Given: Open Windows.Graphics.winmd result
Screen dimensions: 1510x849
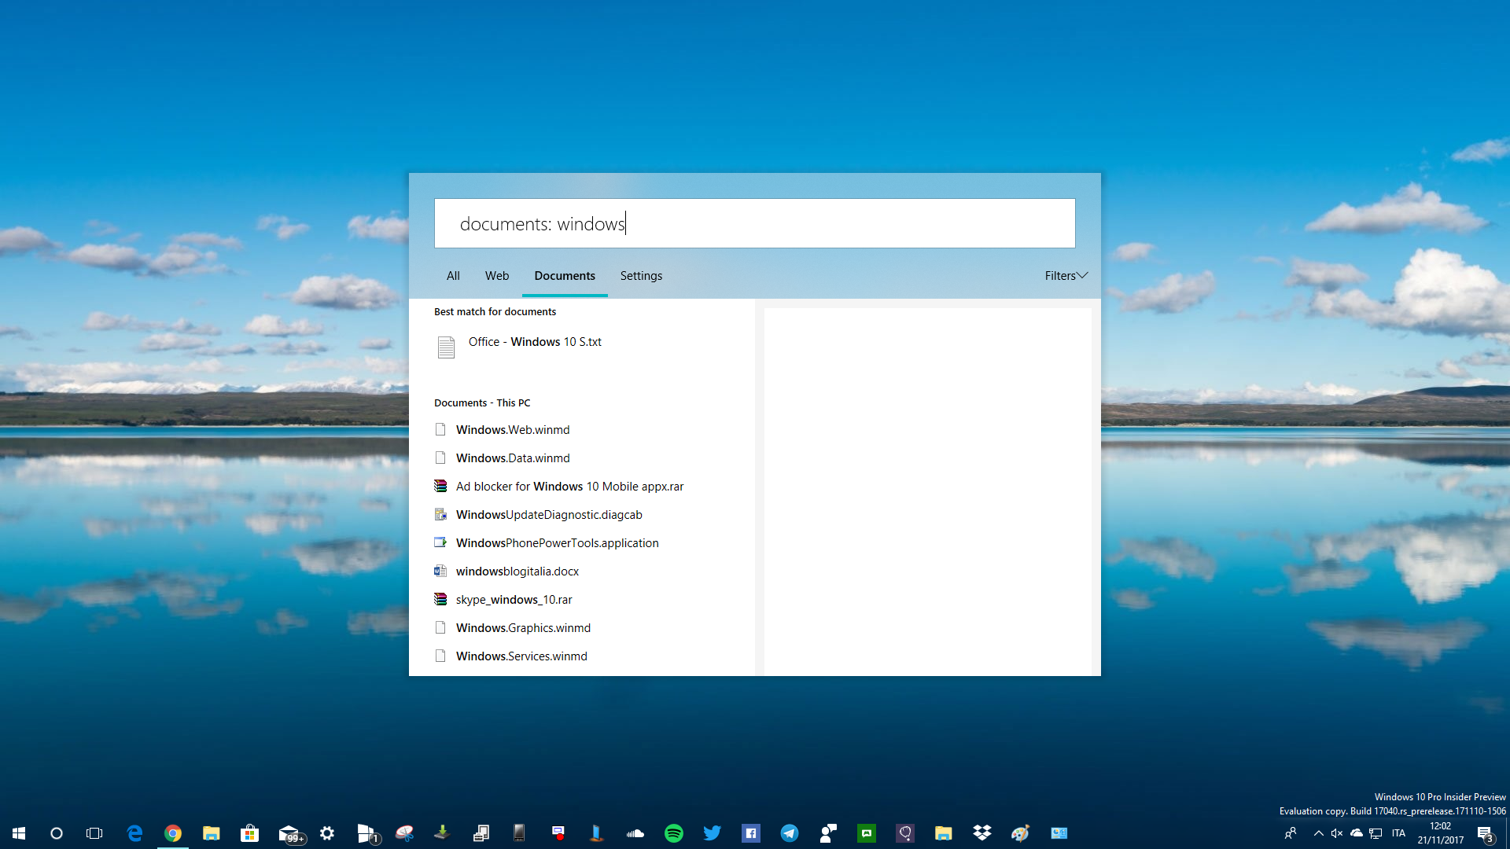Looking at the screenshot, I should (x=582, y=628).
